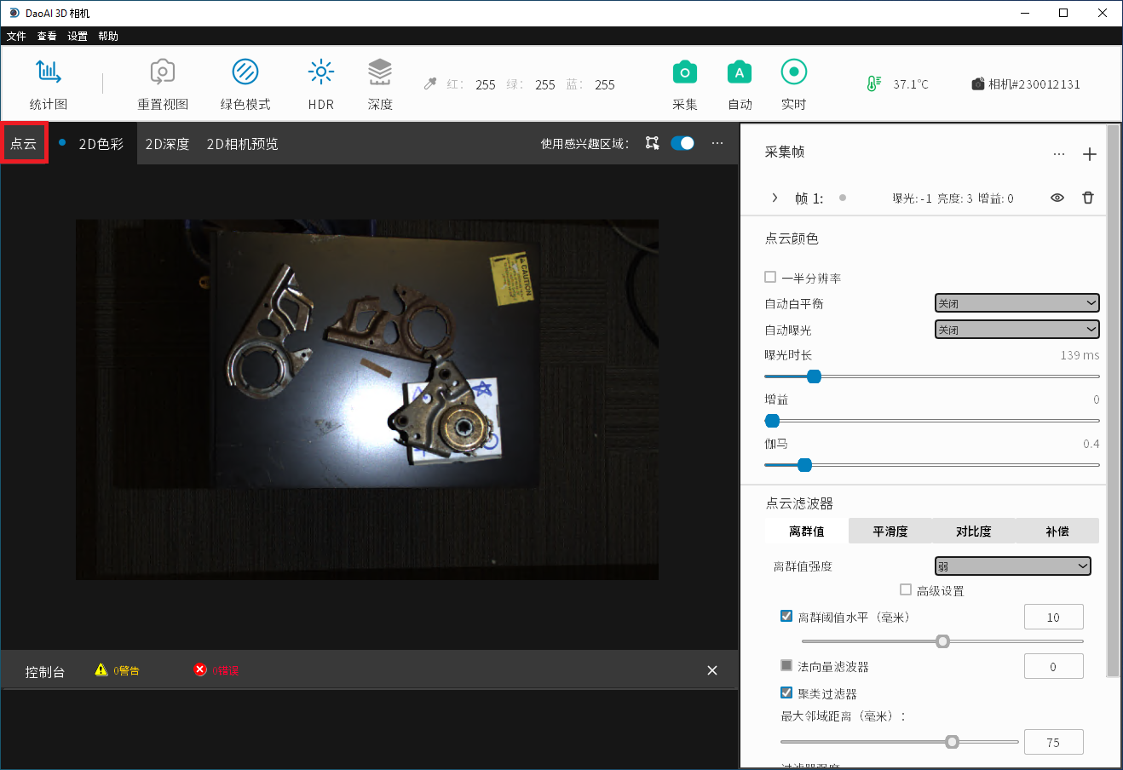Screen dimensions: 1123x770
Task: Pick the color eyedropper icon
Action: coord(430,83)
